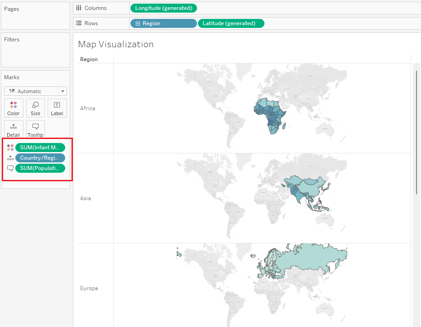The image size is (421, 327).
Task: Click the Columns shelf icon
Action: pos(79,8)
